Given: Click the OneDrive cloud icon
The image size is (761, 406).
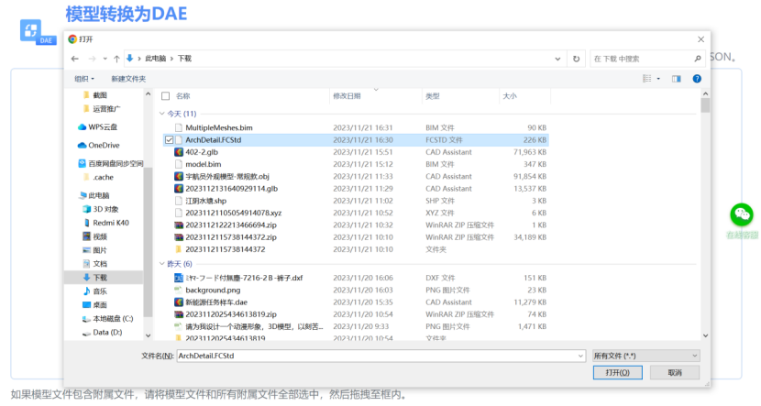Looking at the screenshot, I should coord(82,145).
